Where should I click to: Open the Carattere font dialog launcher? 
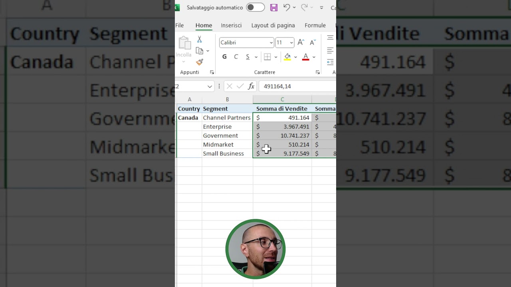point(318,72)
